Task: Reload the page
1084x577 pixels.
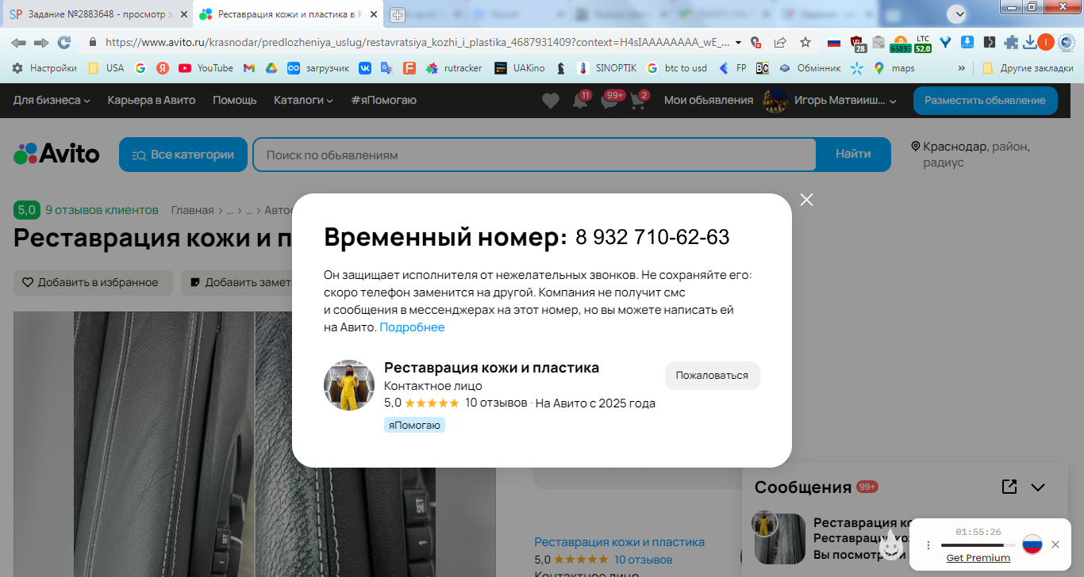Action: click(64, 42)
